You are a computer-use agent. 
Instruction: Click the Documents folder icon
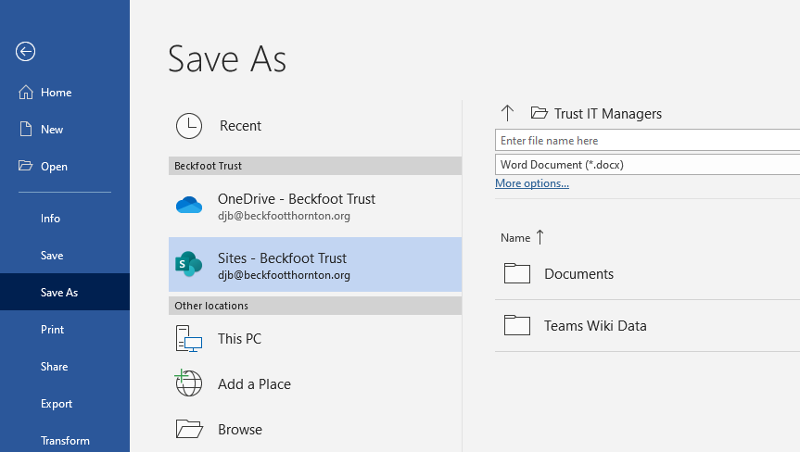coord(517,273)
